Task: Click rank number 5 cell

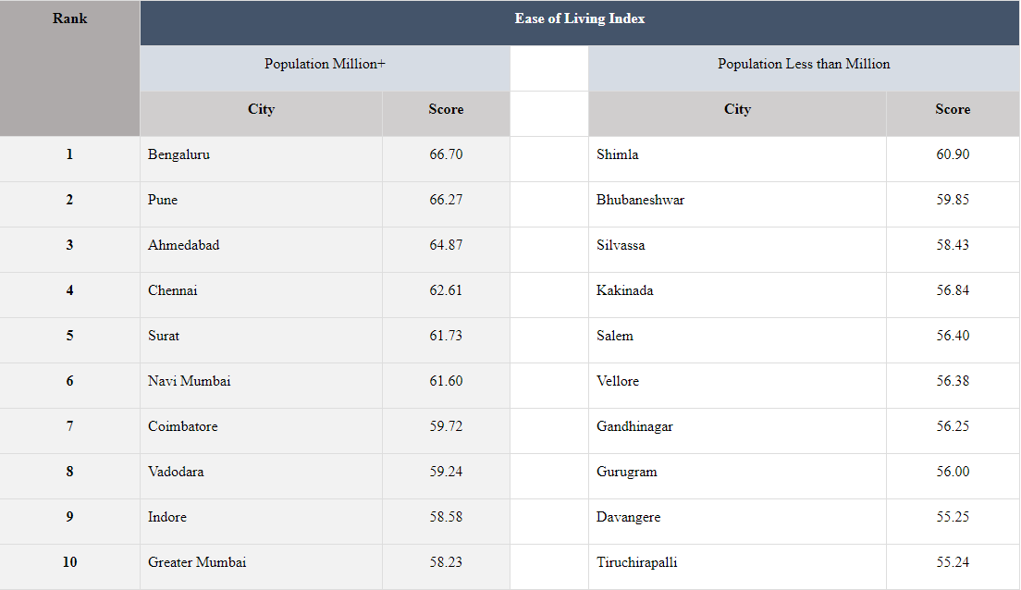Action: (x=70, y=336)
